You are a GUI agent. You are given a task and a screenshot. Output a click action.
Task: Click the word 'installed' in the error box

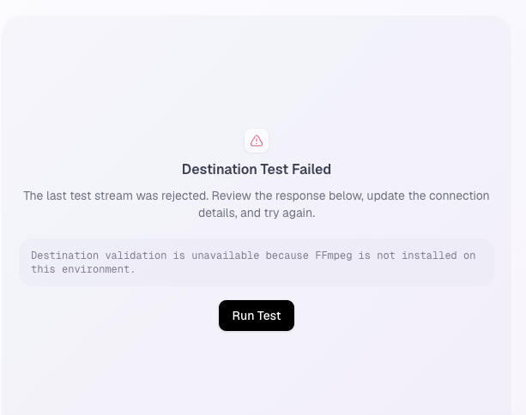(429, 256)
